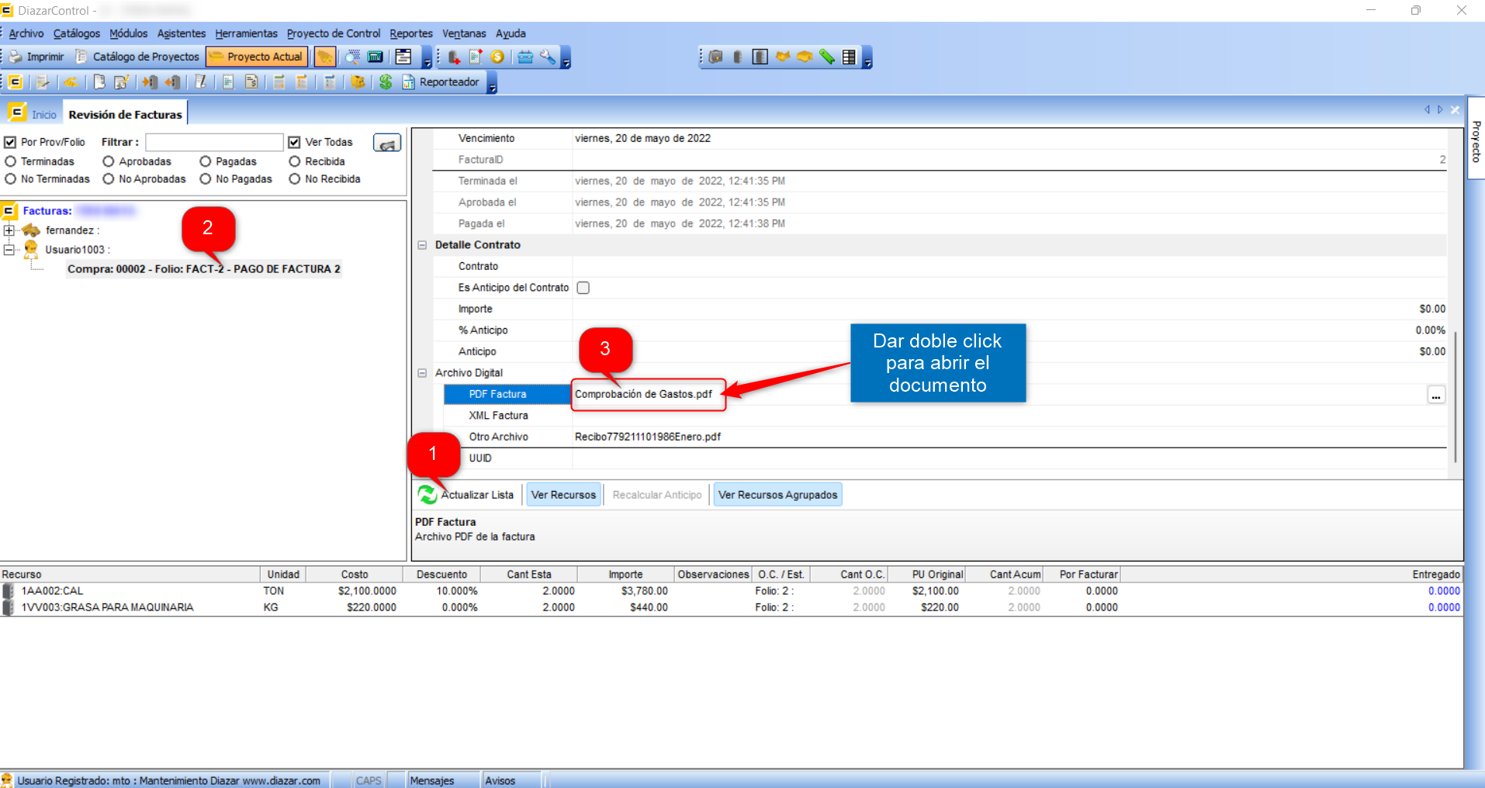Uncheck the Ver Todas checkbox

(x=295, y=143)
